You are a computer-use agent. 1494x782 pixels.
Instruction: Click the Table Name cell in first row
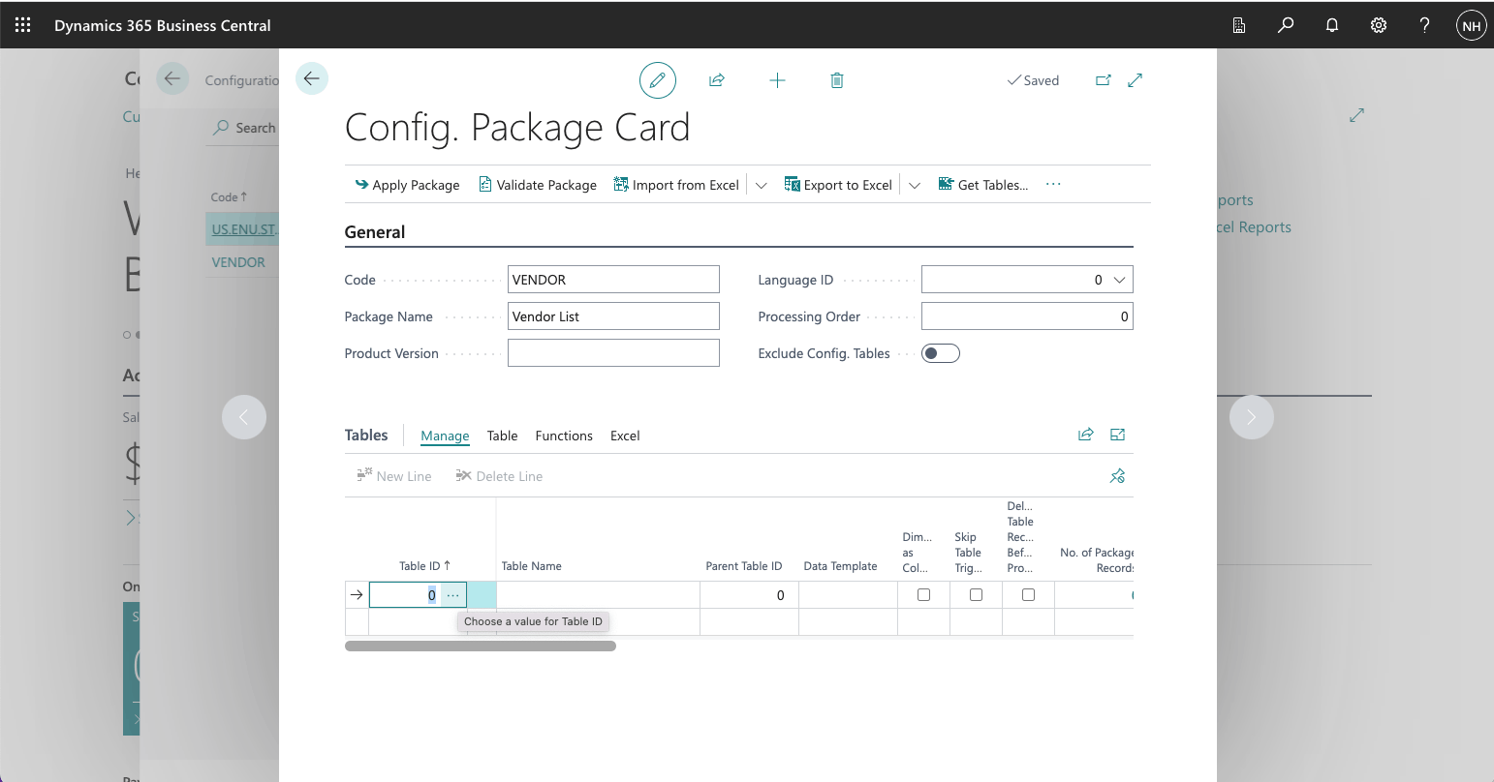[x=598, y=595]
